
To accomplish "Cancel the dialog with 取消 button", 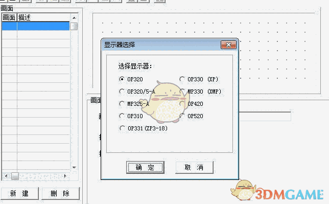I will pos(194,168).
